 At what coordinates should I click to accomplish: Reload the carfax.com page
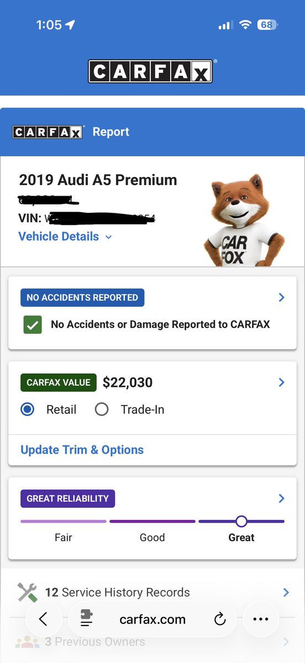tap(220, 619)
